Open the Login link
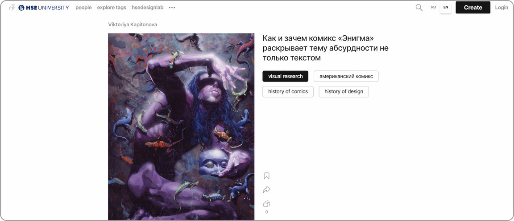Viewport: 514px width, 221px height. tap(502, 8)
